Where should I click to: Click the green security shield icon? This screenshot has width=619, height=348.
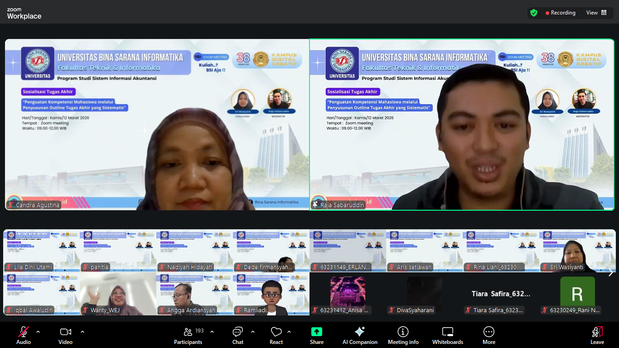point(534,13)
